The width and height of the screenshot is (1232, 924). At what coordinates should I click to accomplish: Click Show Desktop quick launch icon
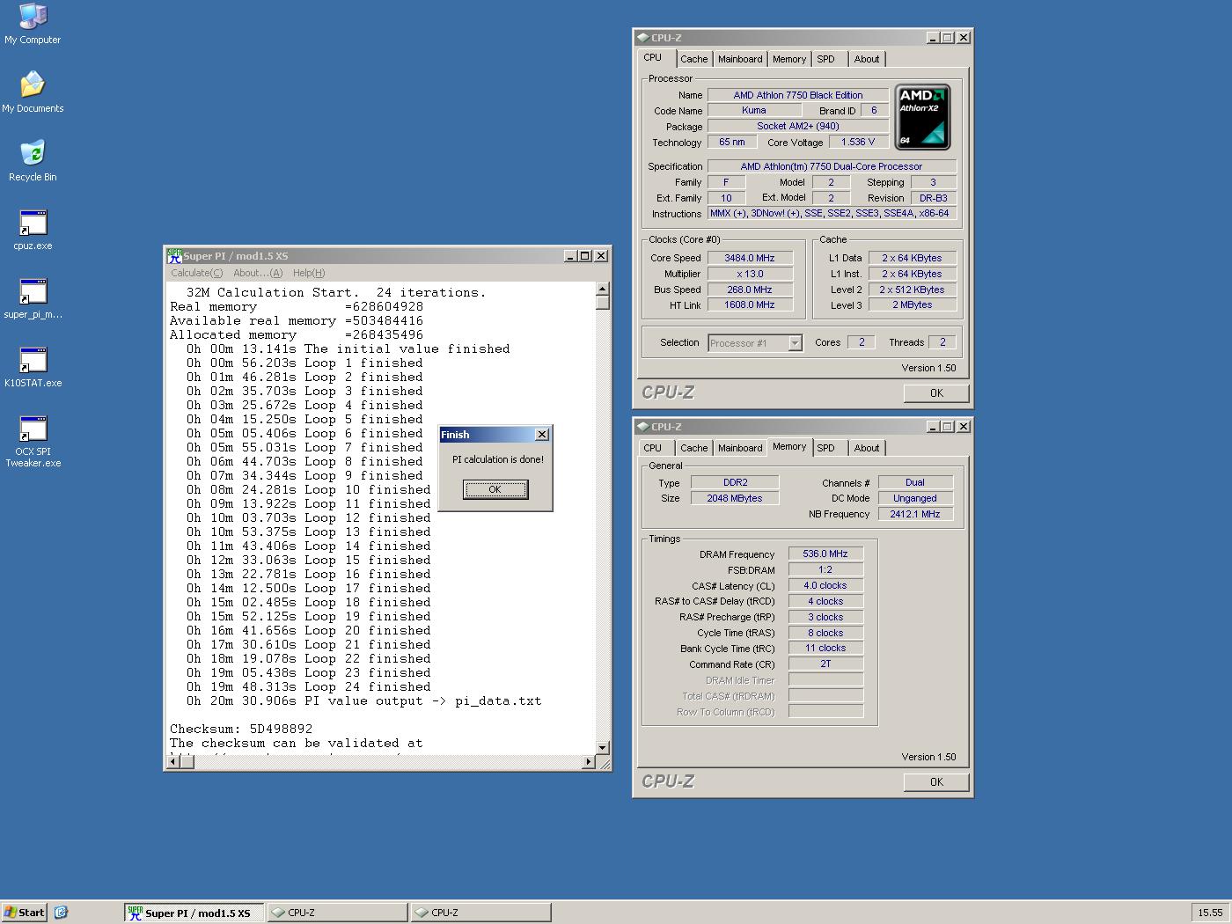(x=61, y=913)
